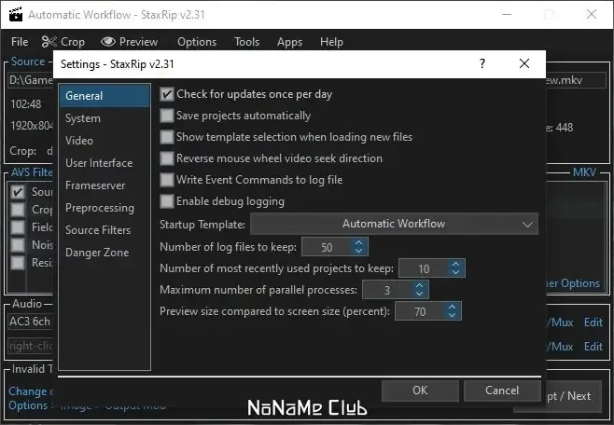Click the scissors Crop icon
The width and height of the screenshot is (614, 425).
pos(49,41)
